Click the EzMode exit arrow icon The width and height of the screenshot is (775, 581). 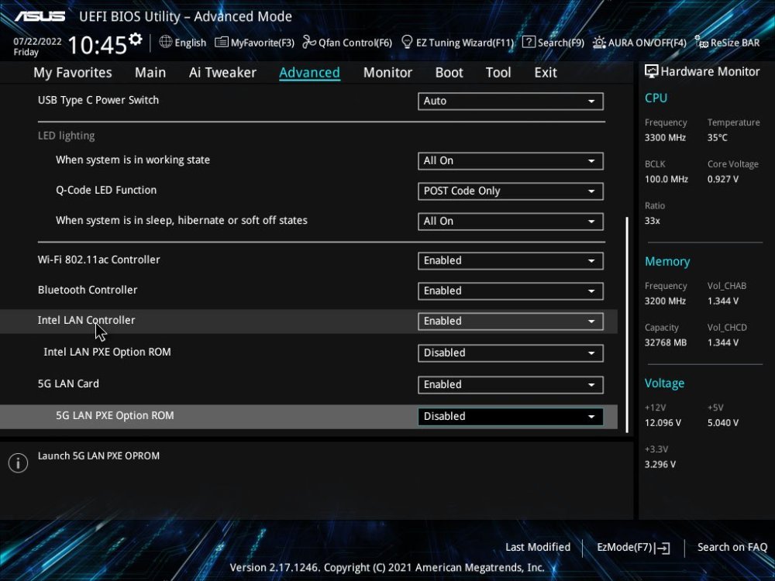coord(663,548)
